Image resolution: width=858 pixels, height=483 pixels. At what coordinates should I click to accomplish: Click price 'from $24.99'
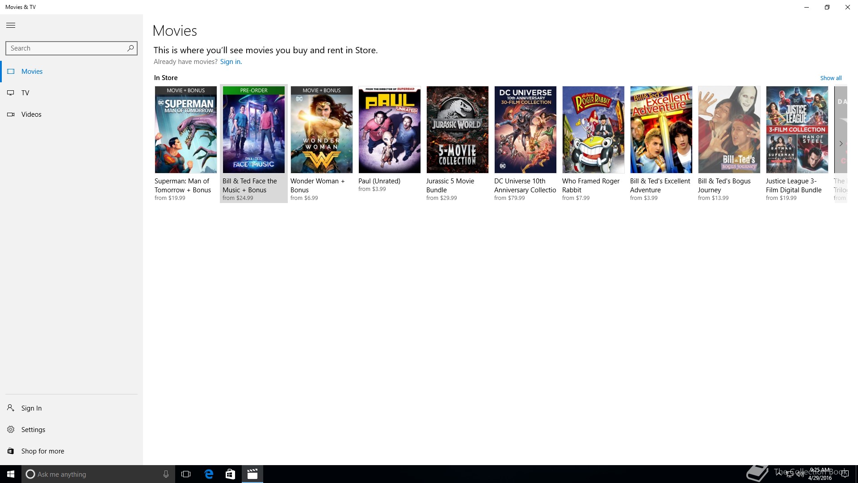238,198
